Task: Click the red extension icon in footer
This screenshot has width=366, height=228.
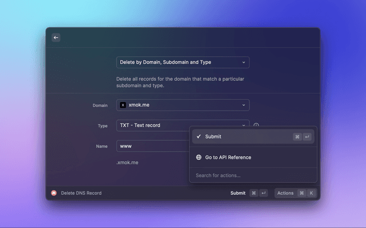Action: point(54,193)
